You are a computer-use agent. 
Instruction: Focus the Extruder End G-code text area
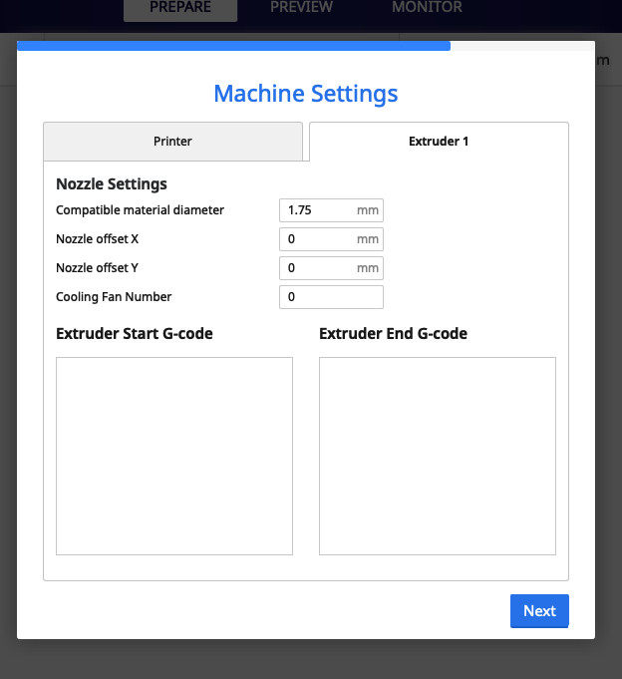click(438, 456)
